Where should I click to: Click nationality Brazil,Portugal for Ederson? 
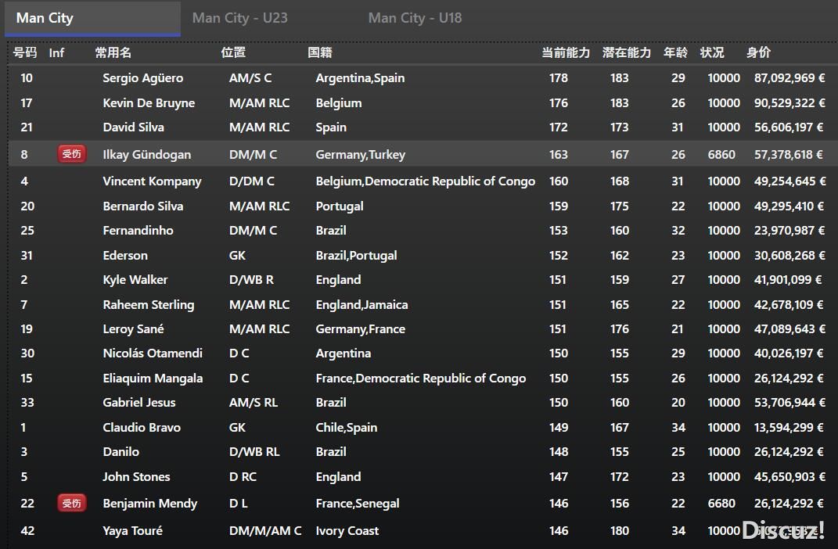click(x=357, y=255)
